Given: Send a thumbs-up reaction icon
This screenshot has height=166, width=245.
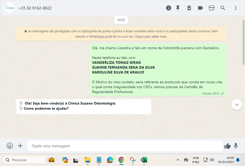Looking at the screenshot, I should (228, 146).
